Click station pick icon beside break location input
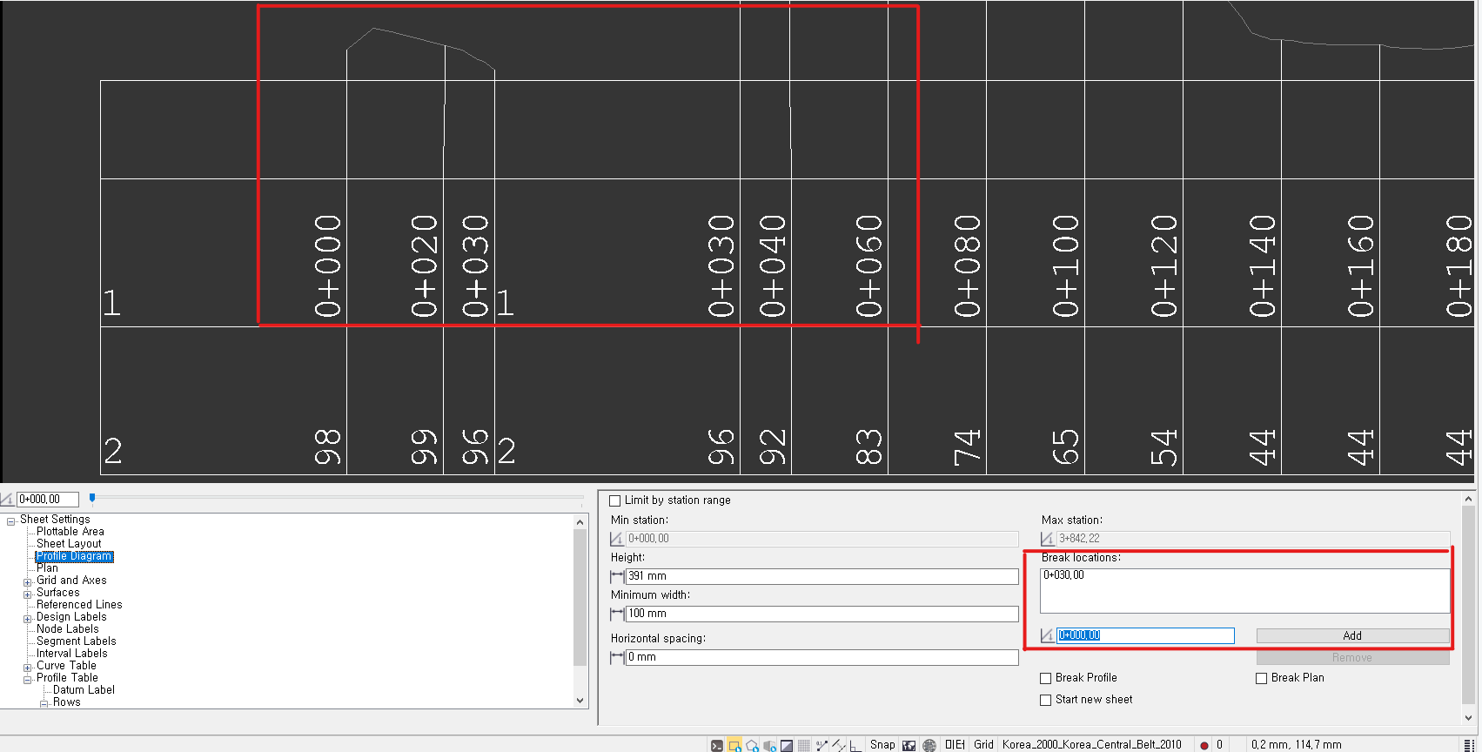 tap(1048, 635)
